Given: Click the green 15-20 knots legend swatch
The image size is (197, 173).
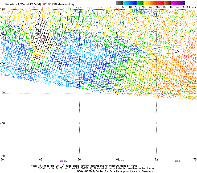Looking at the screenshot, I should 140,3.
